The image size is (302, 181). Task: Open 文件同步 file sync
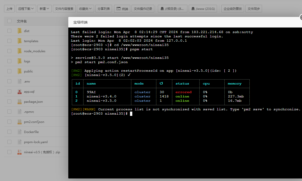coord(254,9)
